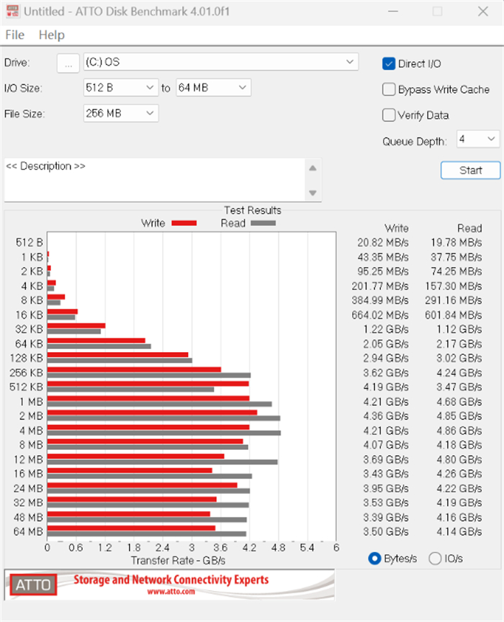The height and width of the screenshot is (622, 504).
Task: Open the 64 MB maximum I/O size dropdown
Action: tap(213, 88)
